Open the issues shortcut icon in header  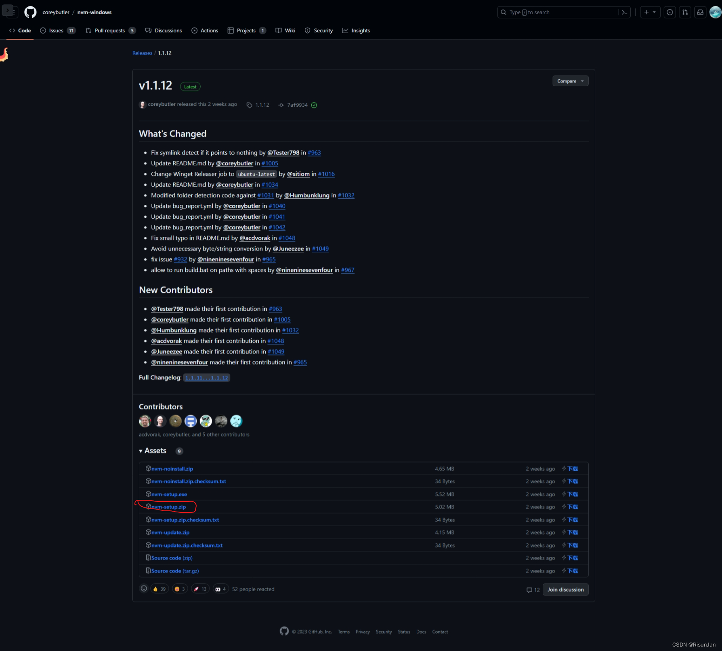click(670, 13)
